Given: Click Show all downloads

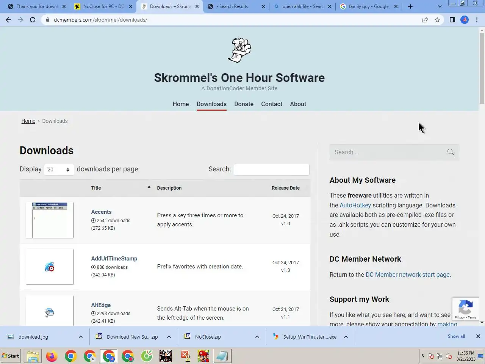Looking at the screenshot, I should coord(456,336).
